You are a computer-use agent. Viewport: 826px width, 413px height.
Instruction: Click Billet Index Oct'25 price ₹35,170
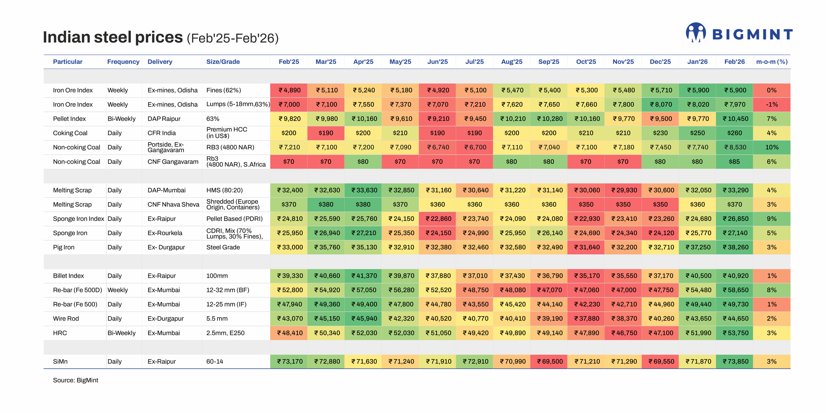point(586,276)
